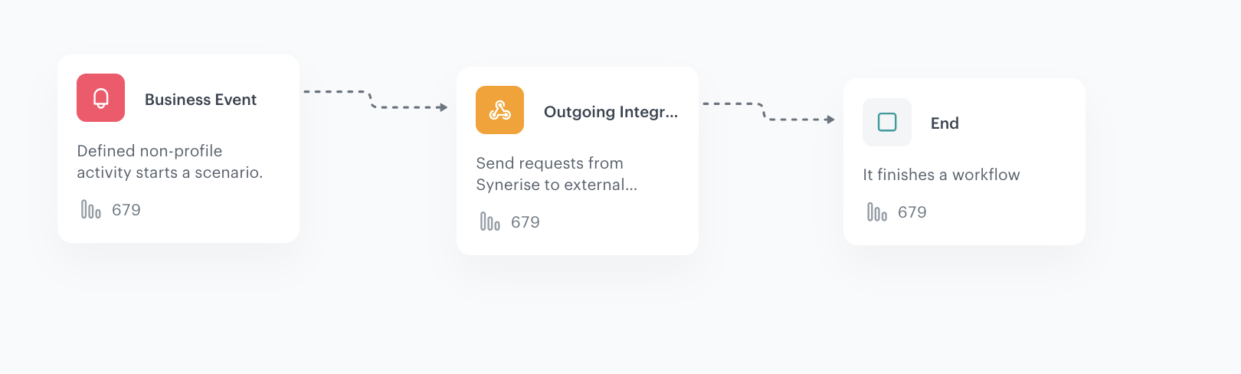Click 'Send requests from Synerise to external' text

[555, 174]
